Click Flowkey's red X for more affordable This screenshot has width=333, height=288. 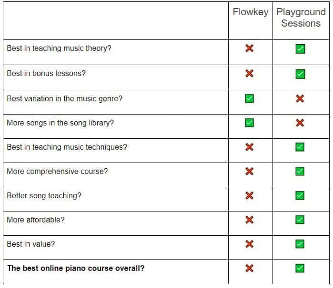pyautogui.click(x=249, y=220)
